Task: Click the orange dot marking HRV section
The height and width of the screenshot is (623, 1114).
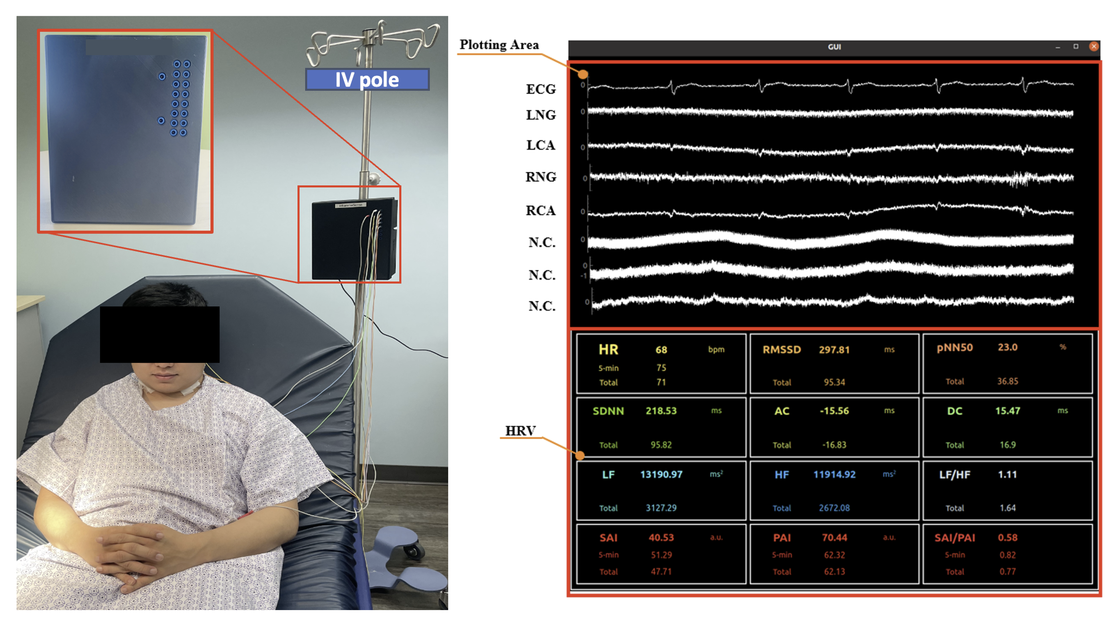Action: click(x=580, y=455)
